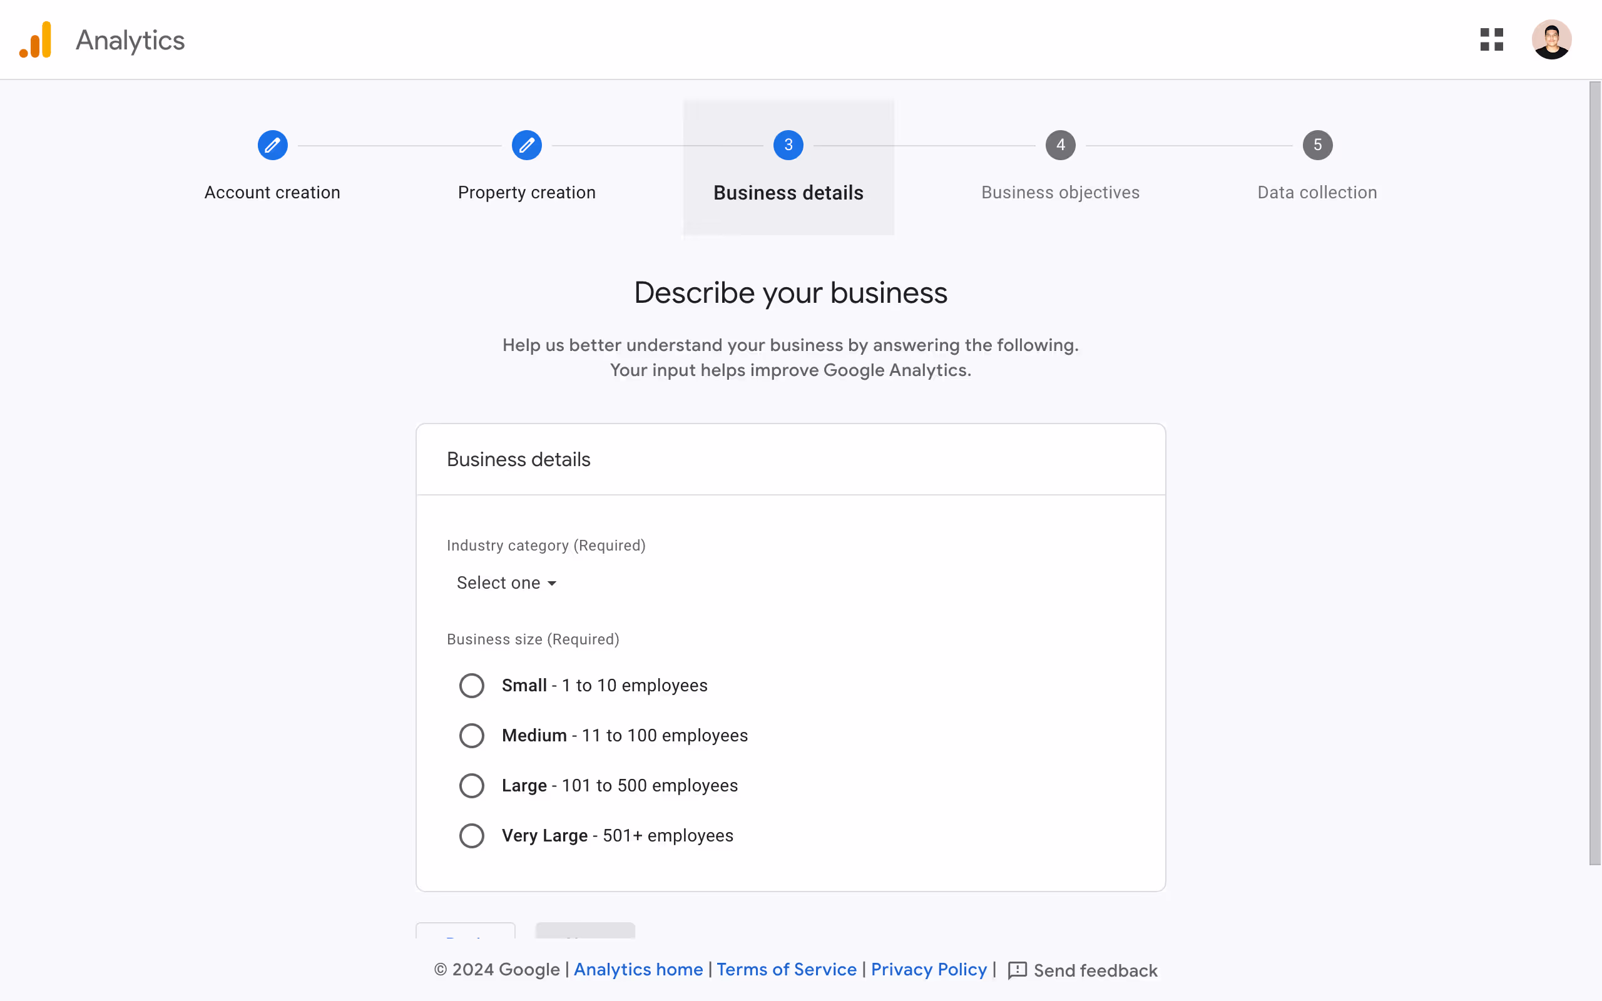This screenshot has width=1602, height=1001.
Task: Click the Describe your business heading
Action: (x=790, y=293)
